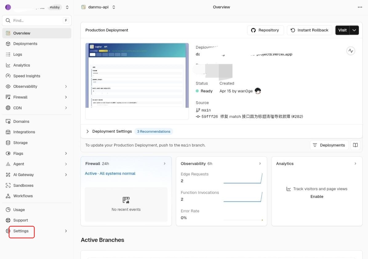Open the Visit button dropdown arrow

coord(354,30)
